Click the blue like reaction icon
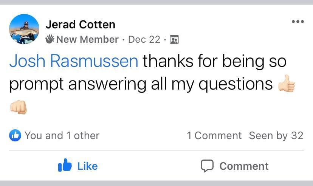The height and width of the screenshot is (186, 313). (x=15, y=135)
